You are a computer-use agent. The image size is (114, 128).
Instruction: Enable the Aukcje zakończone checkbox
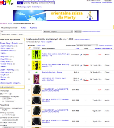point(1,123)
